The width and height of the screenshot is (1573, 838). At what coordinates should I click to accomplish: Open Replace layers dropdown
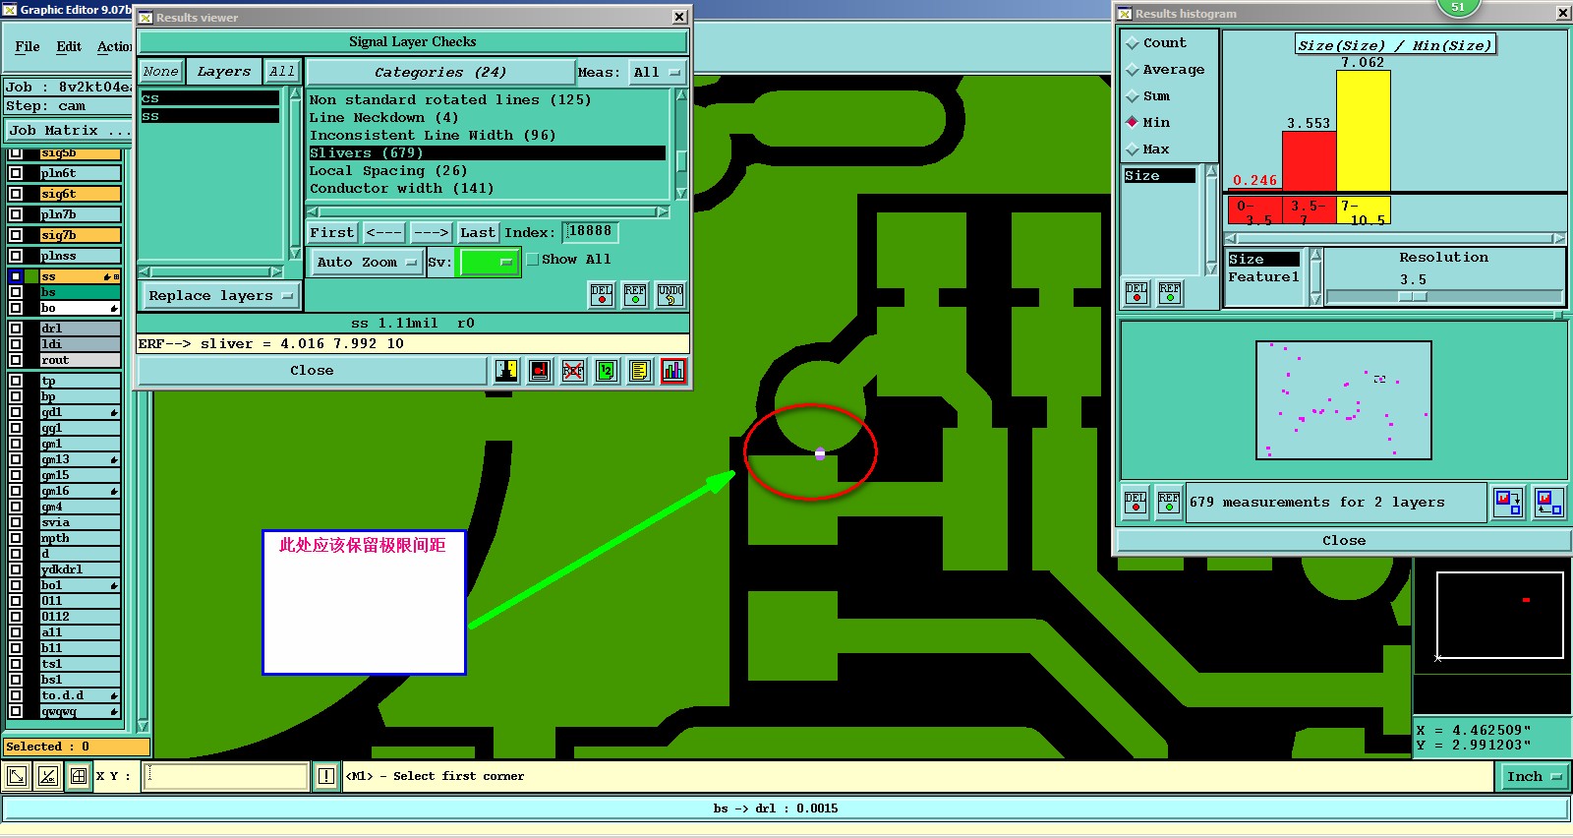tap(220, 296)
